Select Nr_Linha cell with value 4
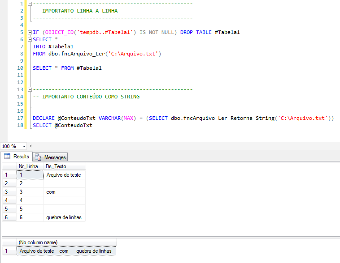Screen dimensions: 340x263 tap(30, 200)
